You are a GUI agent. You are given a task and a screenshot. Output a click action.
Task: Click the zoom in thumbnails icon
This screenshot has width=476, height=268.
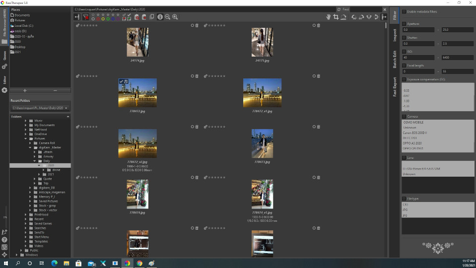(175, 17)
